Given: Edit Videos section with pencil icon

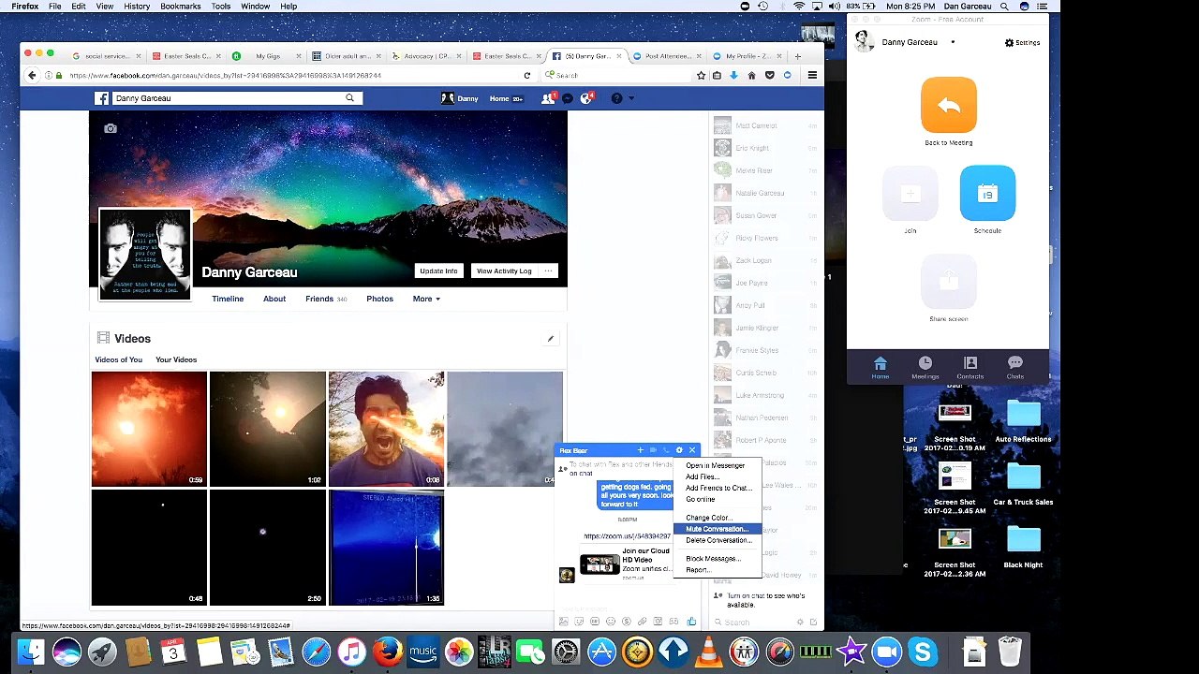Looking at the screenshot, I should coord(551,339).
